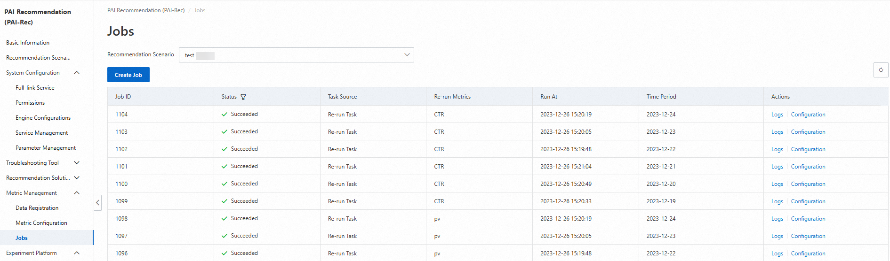Screen dimensions: 890x261
Task: Open Configuration for job 1096
Action: 808,253
